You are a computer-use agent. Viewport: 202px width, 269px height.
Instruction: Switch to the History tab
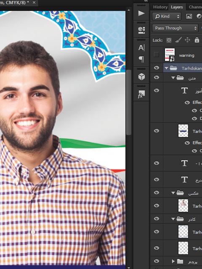point(160,7)
